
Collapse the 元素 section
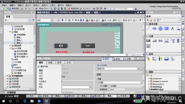[147, 36]
